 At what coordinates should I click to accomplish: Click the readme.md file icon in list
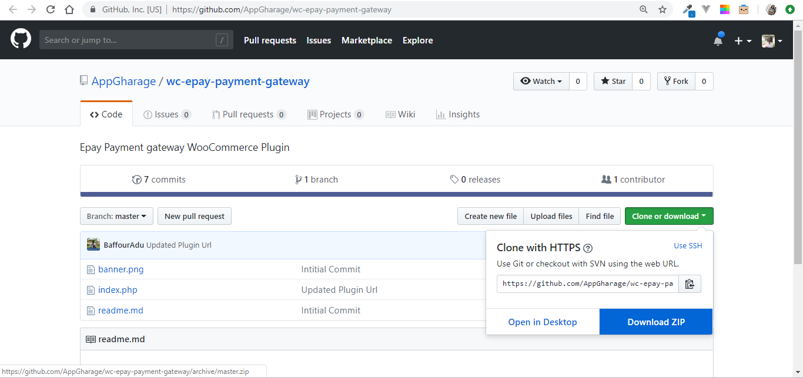point(91,310)
